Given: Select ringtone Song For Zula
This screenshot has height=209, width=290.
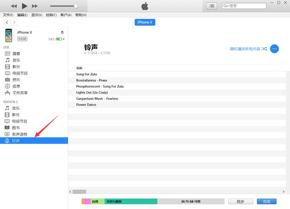Looking at the screenshot, I should point(177,74).
